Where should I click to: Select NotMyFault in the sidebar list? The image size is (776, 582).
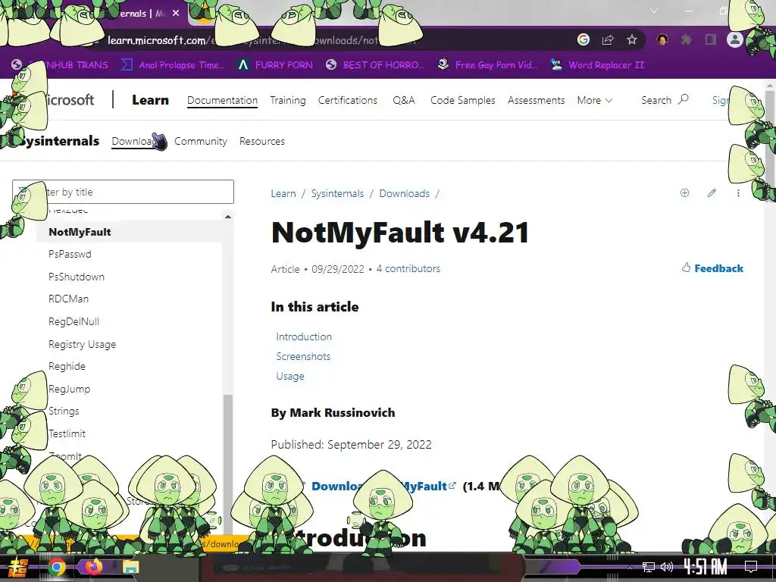(80, 232)
